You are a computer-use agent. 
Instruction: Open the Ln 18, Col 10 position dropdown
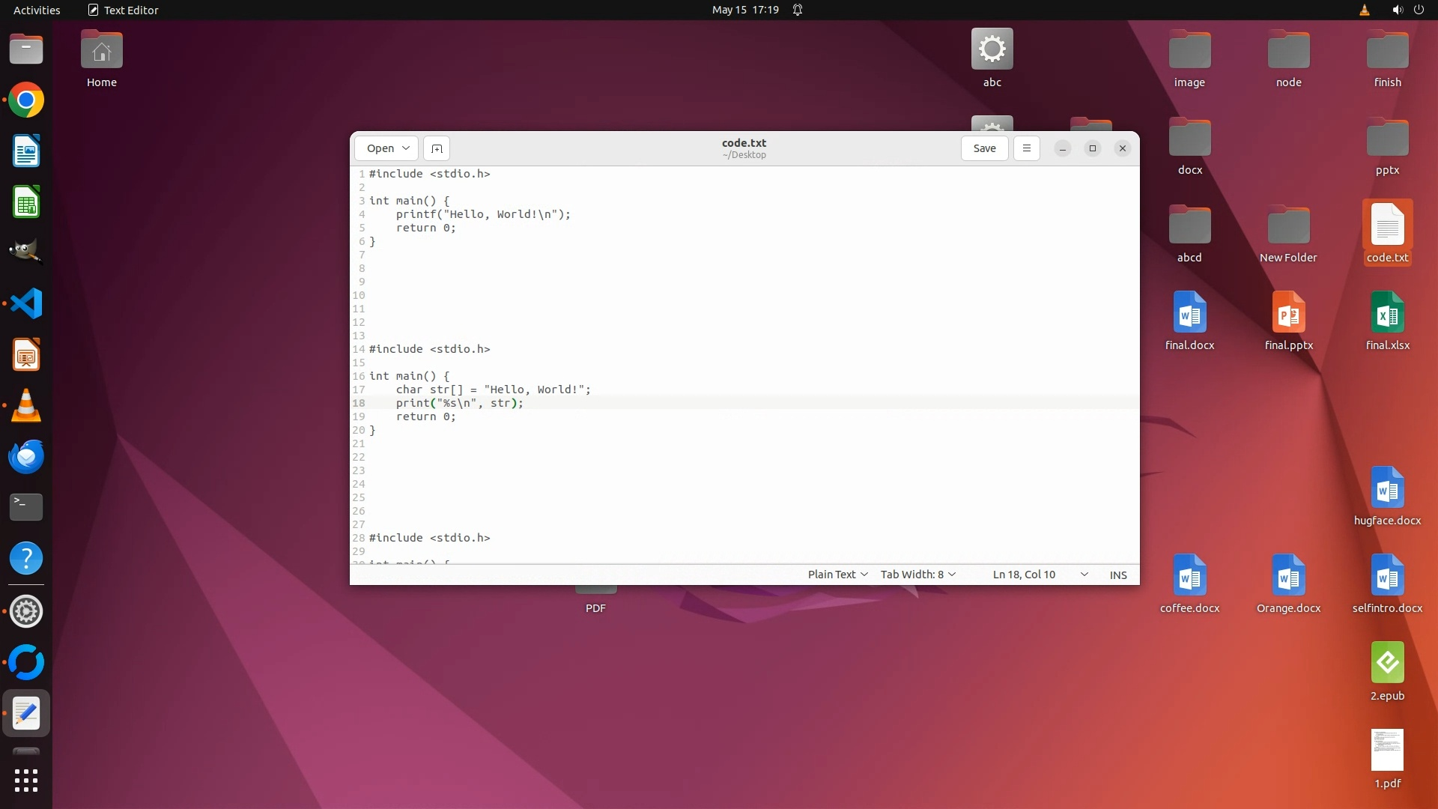coord(1040,575)
